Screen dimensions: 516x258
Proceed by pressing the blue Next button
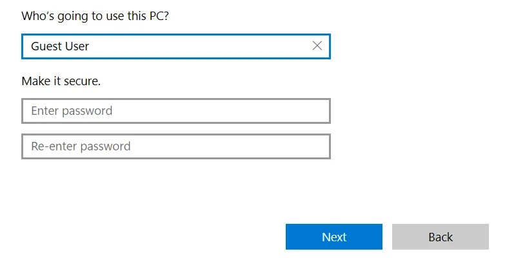334,237
